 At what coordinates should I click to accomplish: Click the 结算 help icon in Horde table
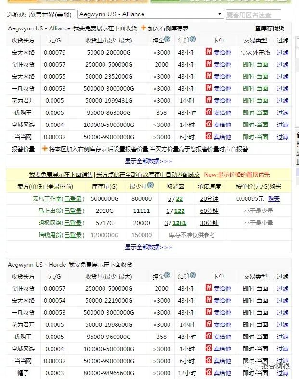pyautogui.click(x=193, y=275)
